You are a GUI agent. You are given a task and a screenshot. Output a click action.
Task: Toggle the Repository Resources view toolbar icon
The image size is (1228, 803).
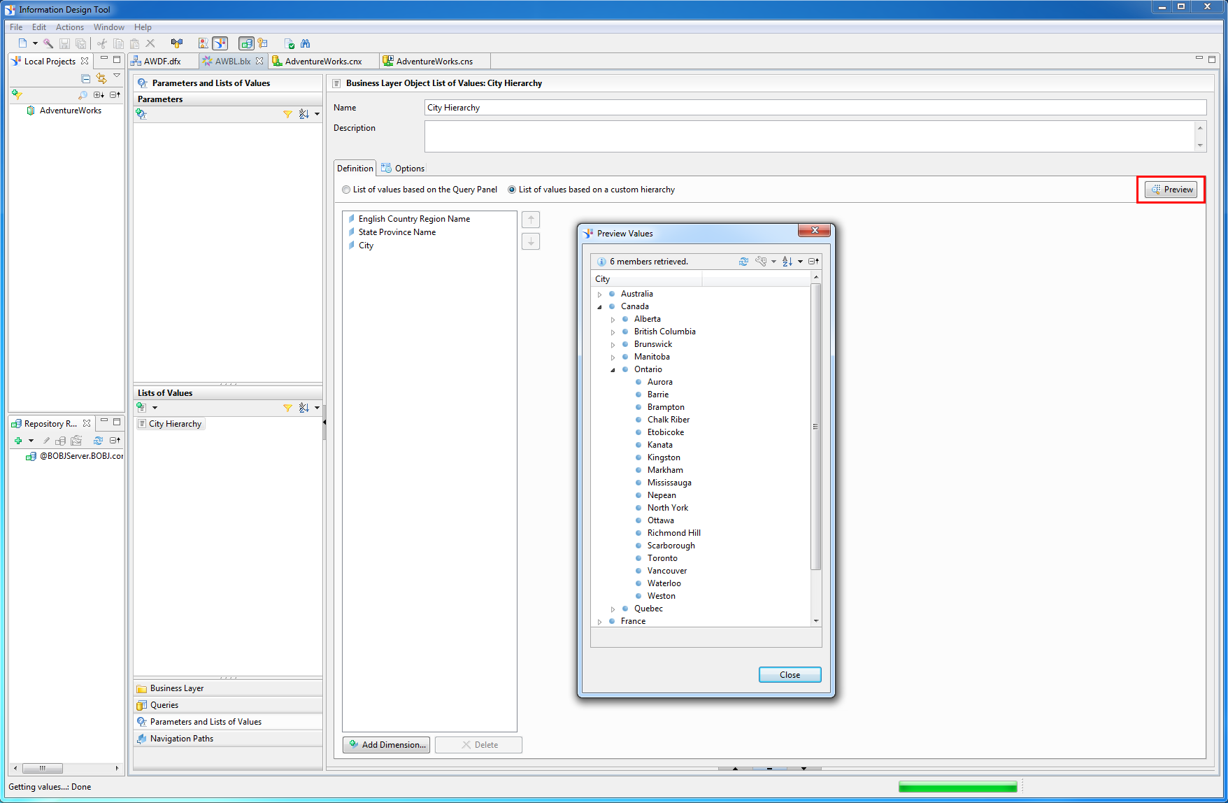[x=246, y=43]
